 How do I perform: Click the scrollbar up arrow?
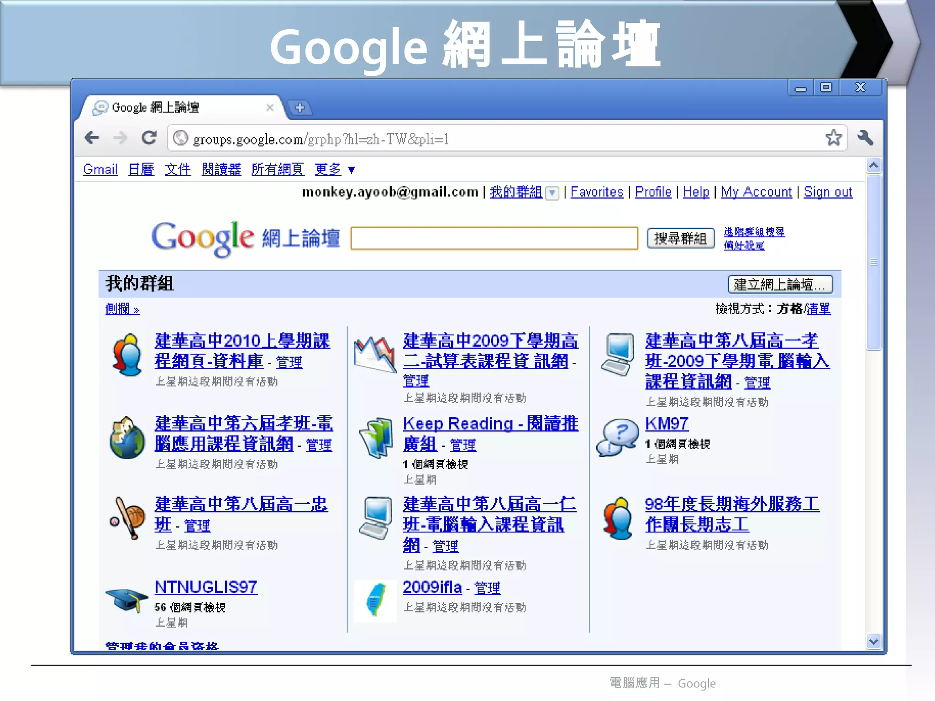(874, 165)
